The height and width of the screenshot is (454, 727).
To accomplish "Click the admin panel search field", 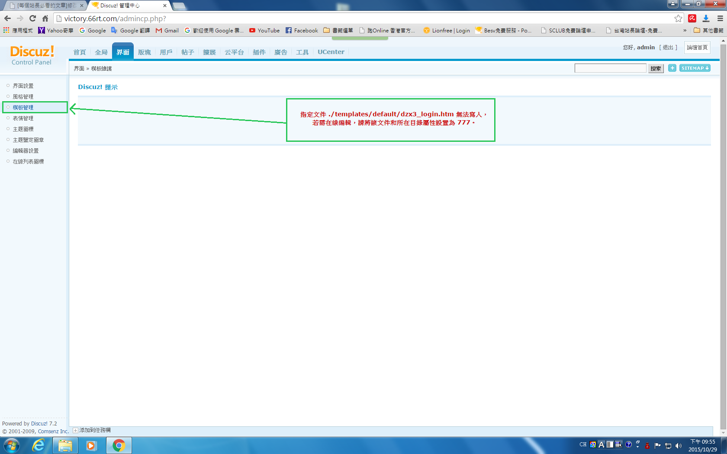I will point(610,68).
